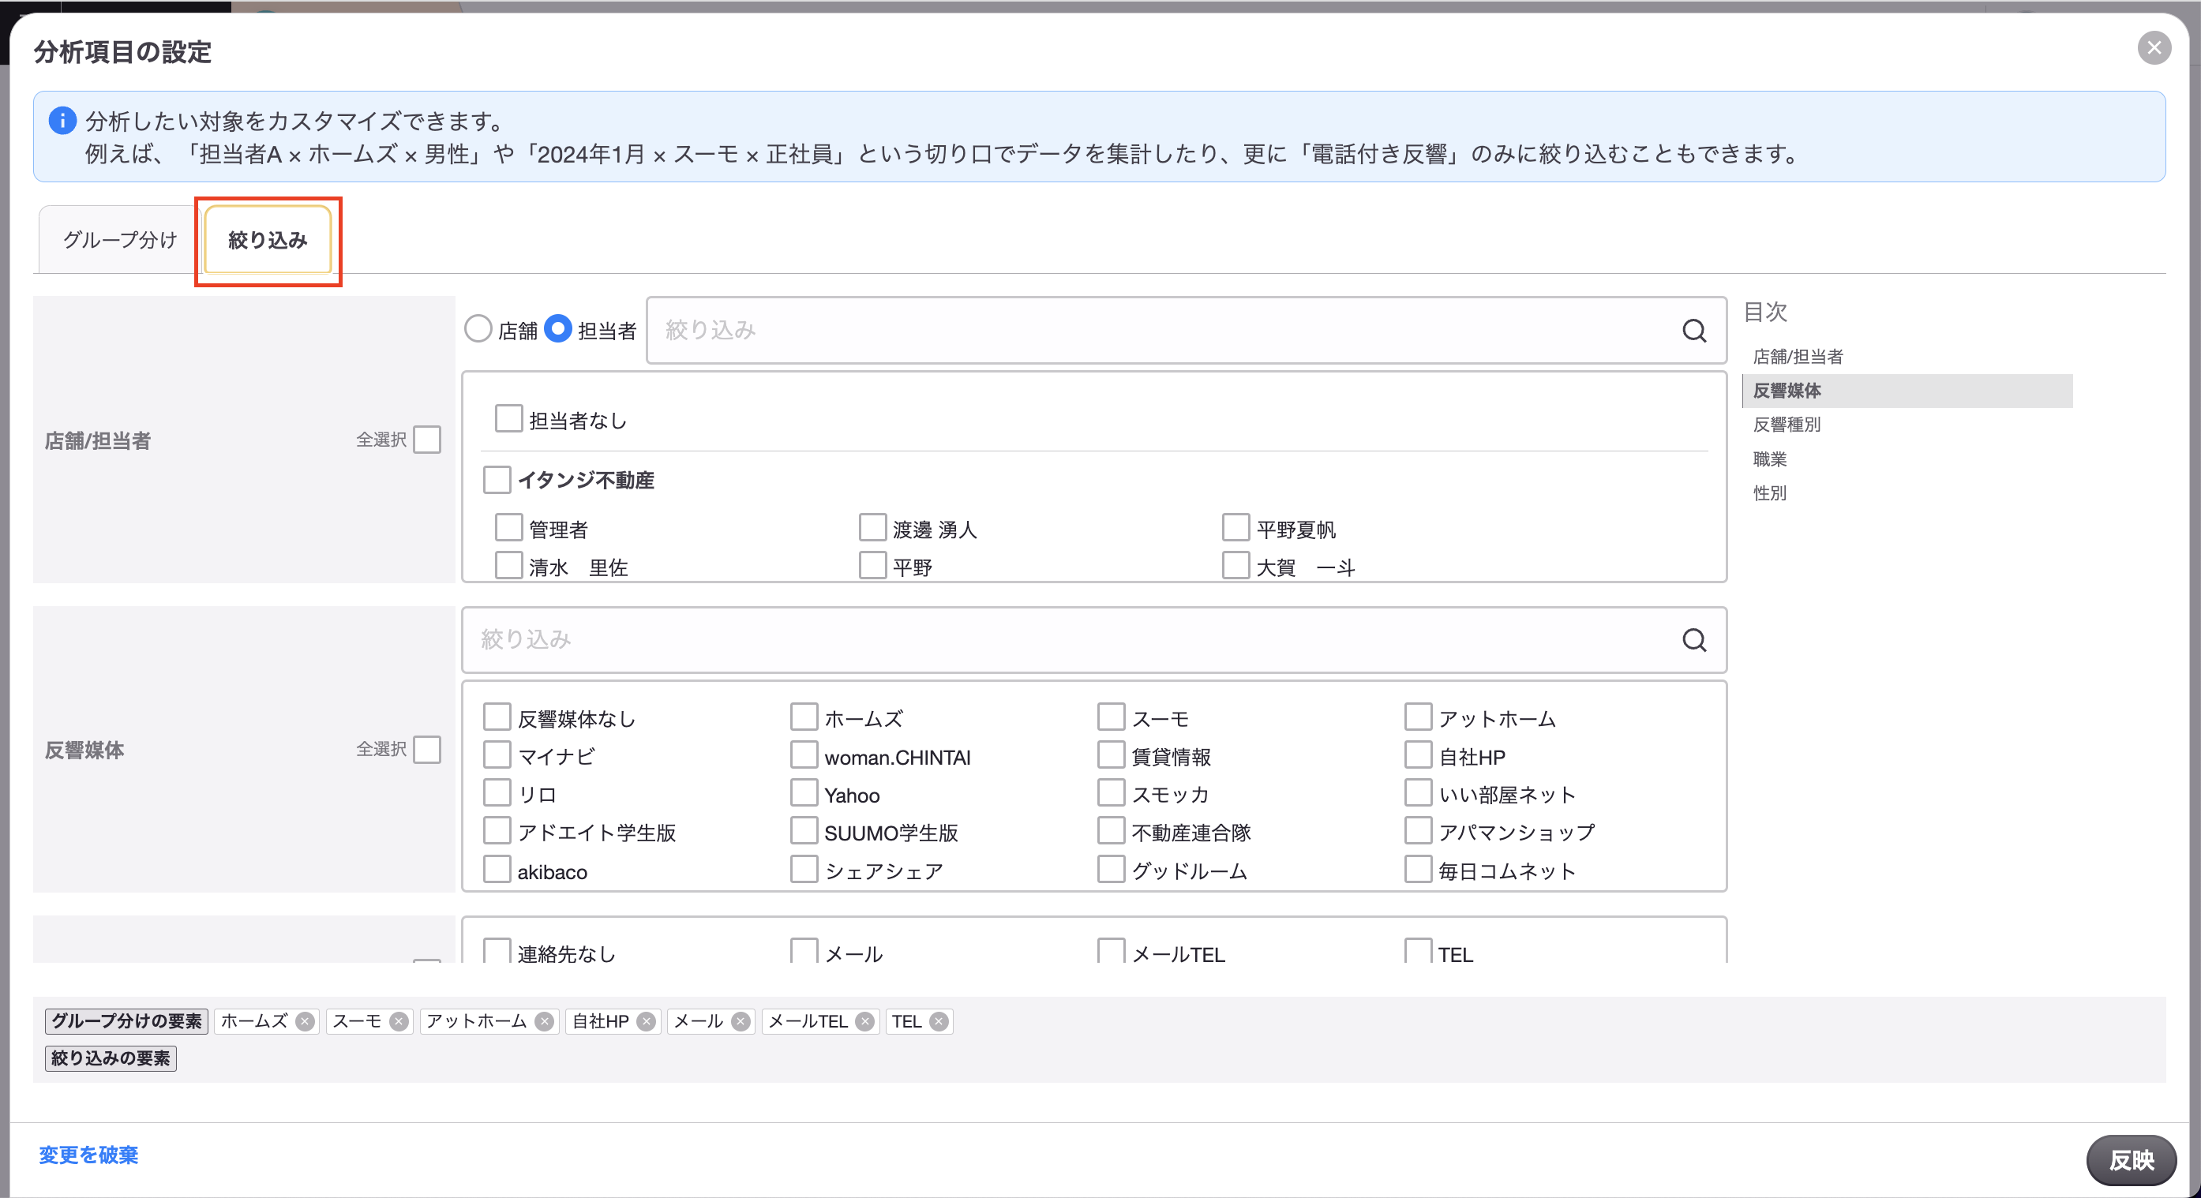Check the いい部屋ネット checkbox

coord(1419,792)
